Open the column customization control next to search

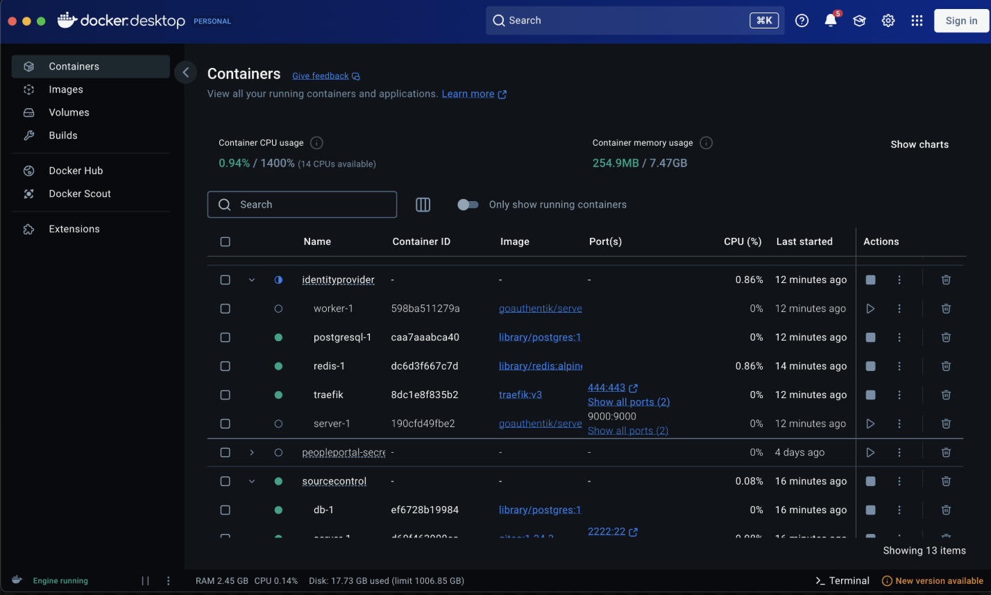point(423,204)
